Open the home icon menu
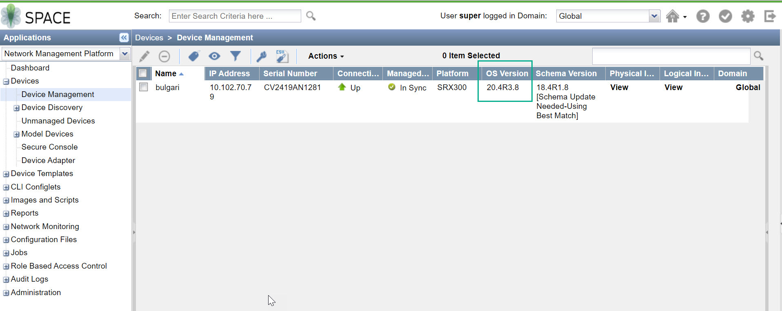Viewport: 782px width, 311px height. (x=676, y=16)
